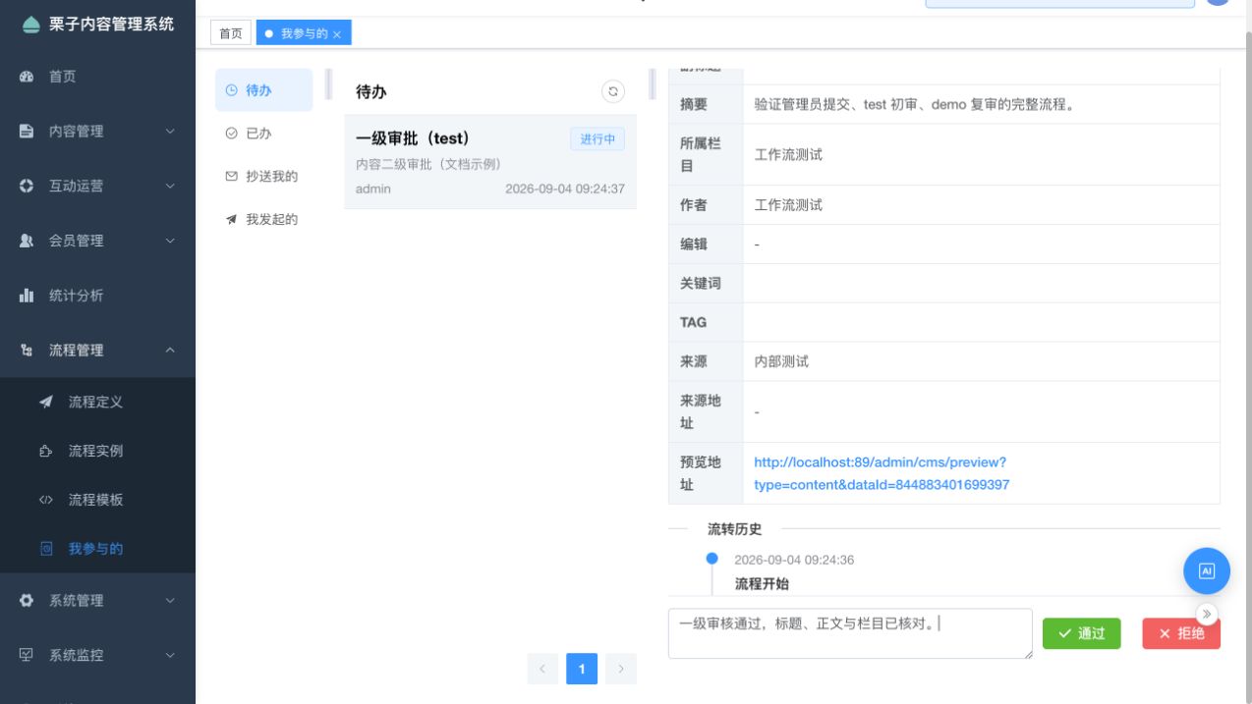Click the check-circle icon of 已办
This screenshot has width=1252, height=704.
(x=232, y=134)
